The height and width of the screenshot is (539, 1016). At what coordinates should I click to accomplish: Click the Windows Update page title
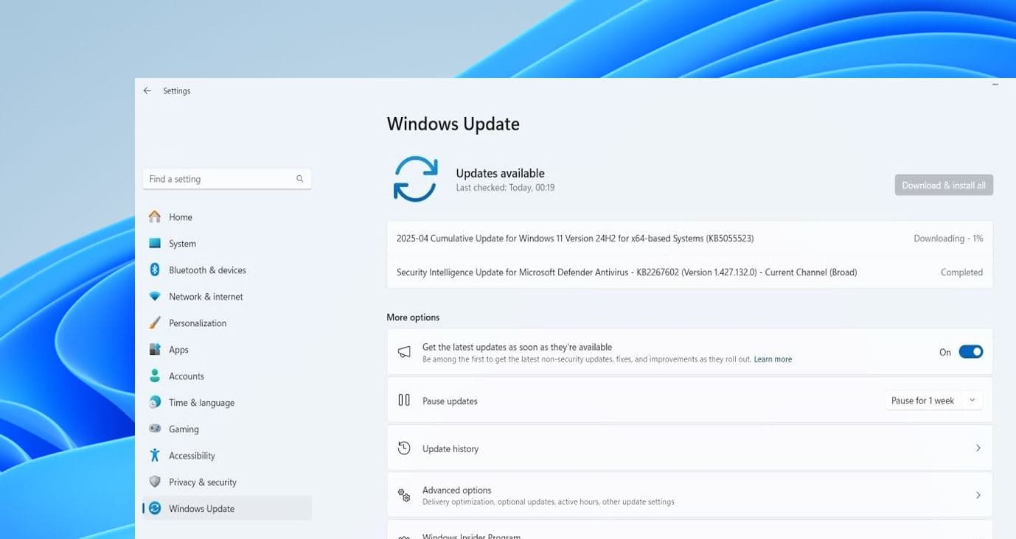coord(453,124)
